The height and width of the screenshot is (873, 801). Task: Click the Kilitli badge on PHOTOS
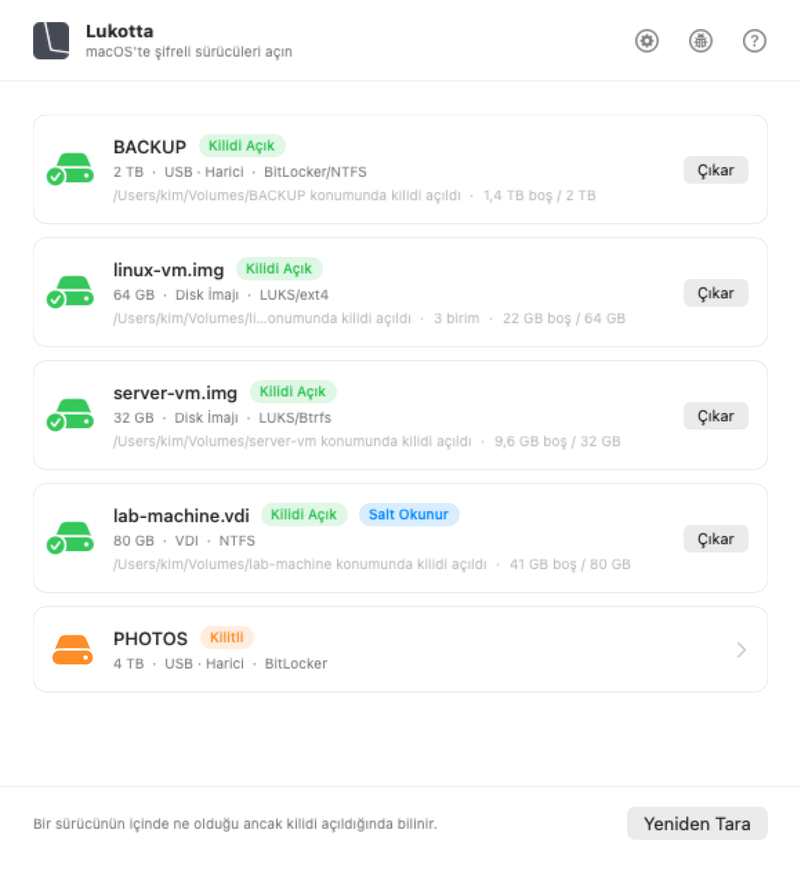[226, 637]
